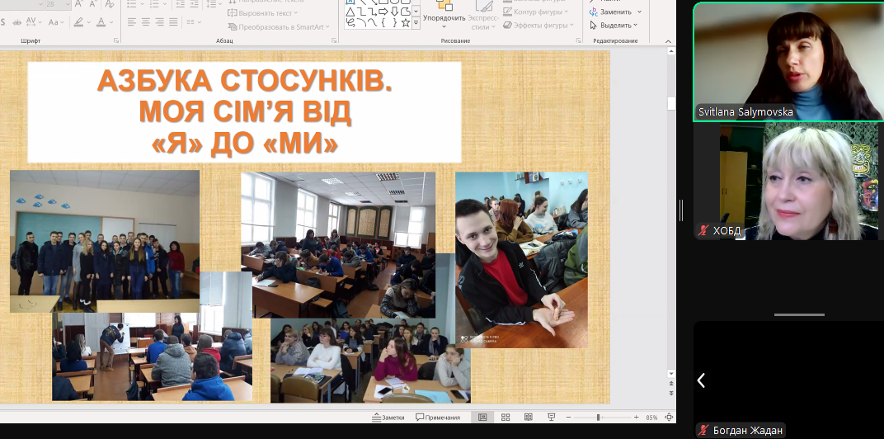884x439 pixels.
Task: Click the 85% zoom level
Action: pos(651,418)
